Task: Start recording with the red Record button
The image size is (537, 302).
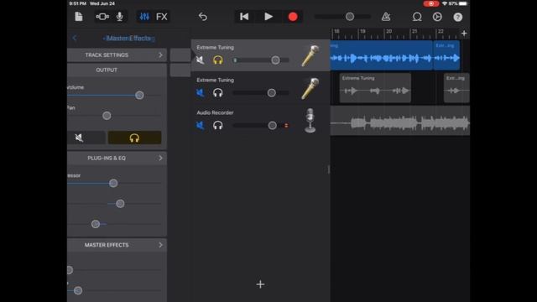Action: tap(293, 17)
